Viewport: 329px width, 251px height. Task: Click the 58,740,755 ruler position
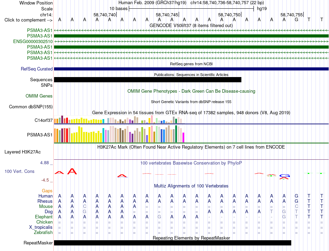pyautogui.click(x=292, y=15)
